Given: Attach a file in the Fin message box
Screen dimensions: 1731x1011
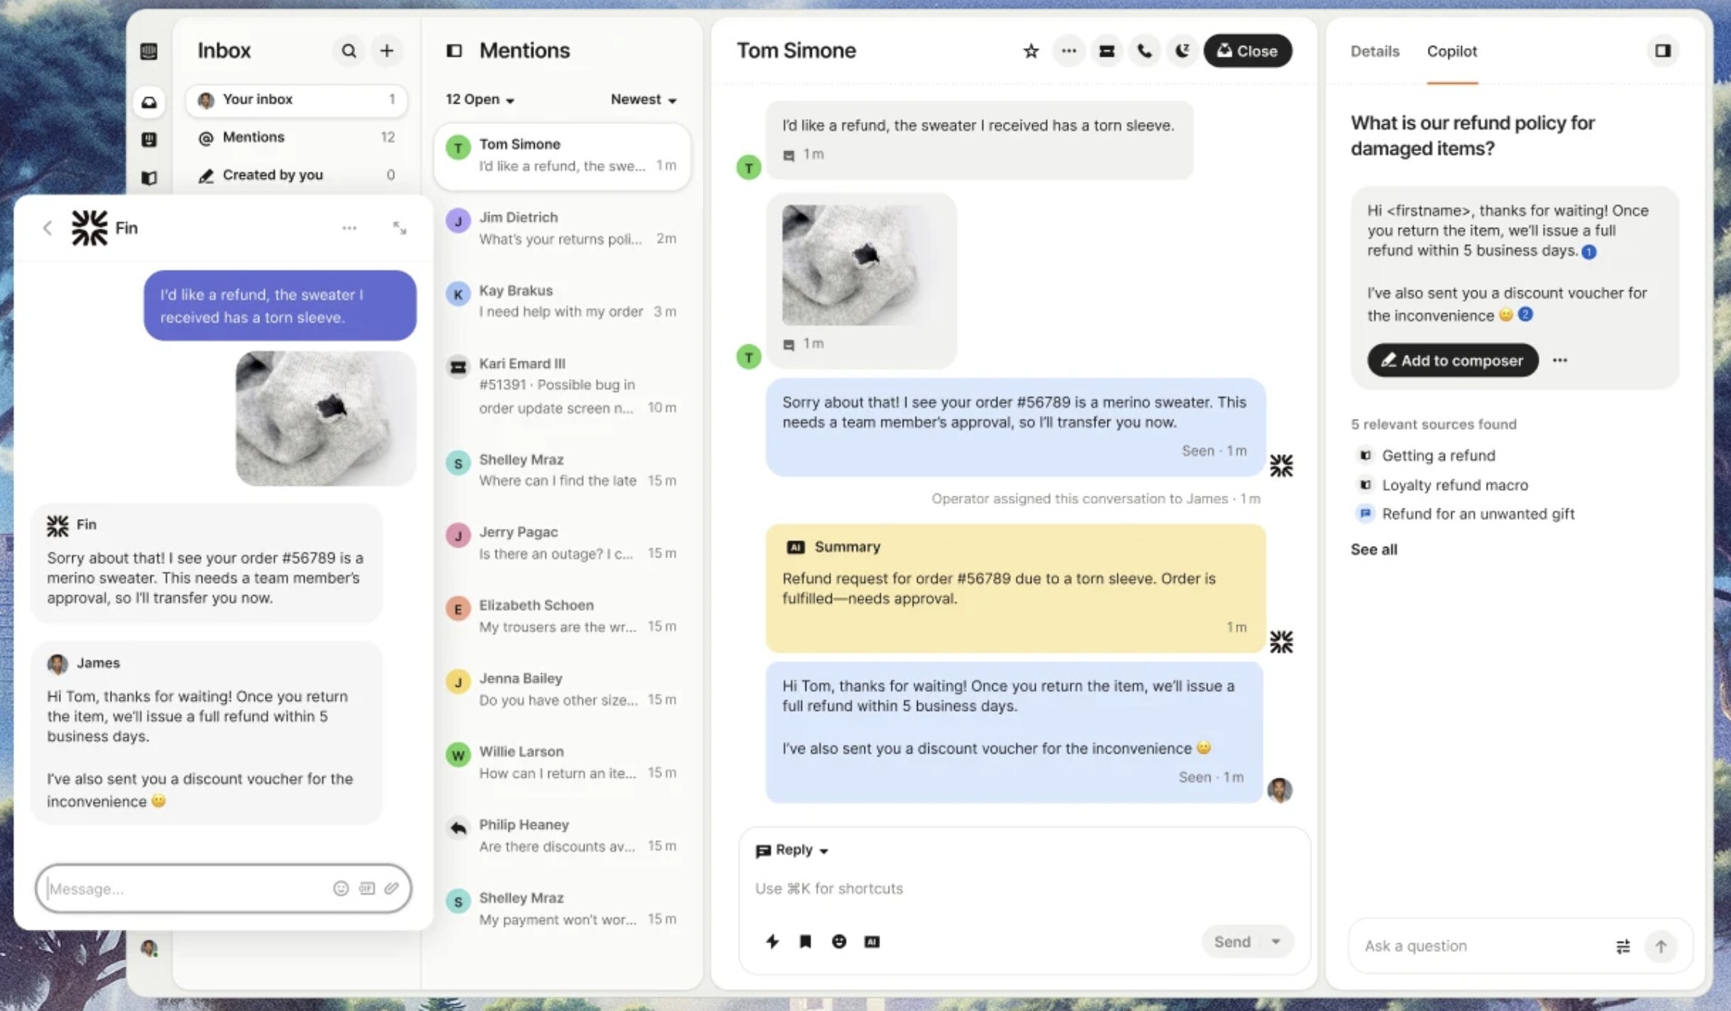Looking at the screenshot, I should (392, 888).
